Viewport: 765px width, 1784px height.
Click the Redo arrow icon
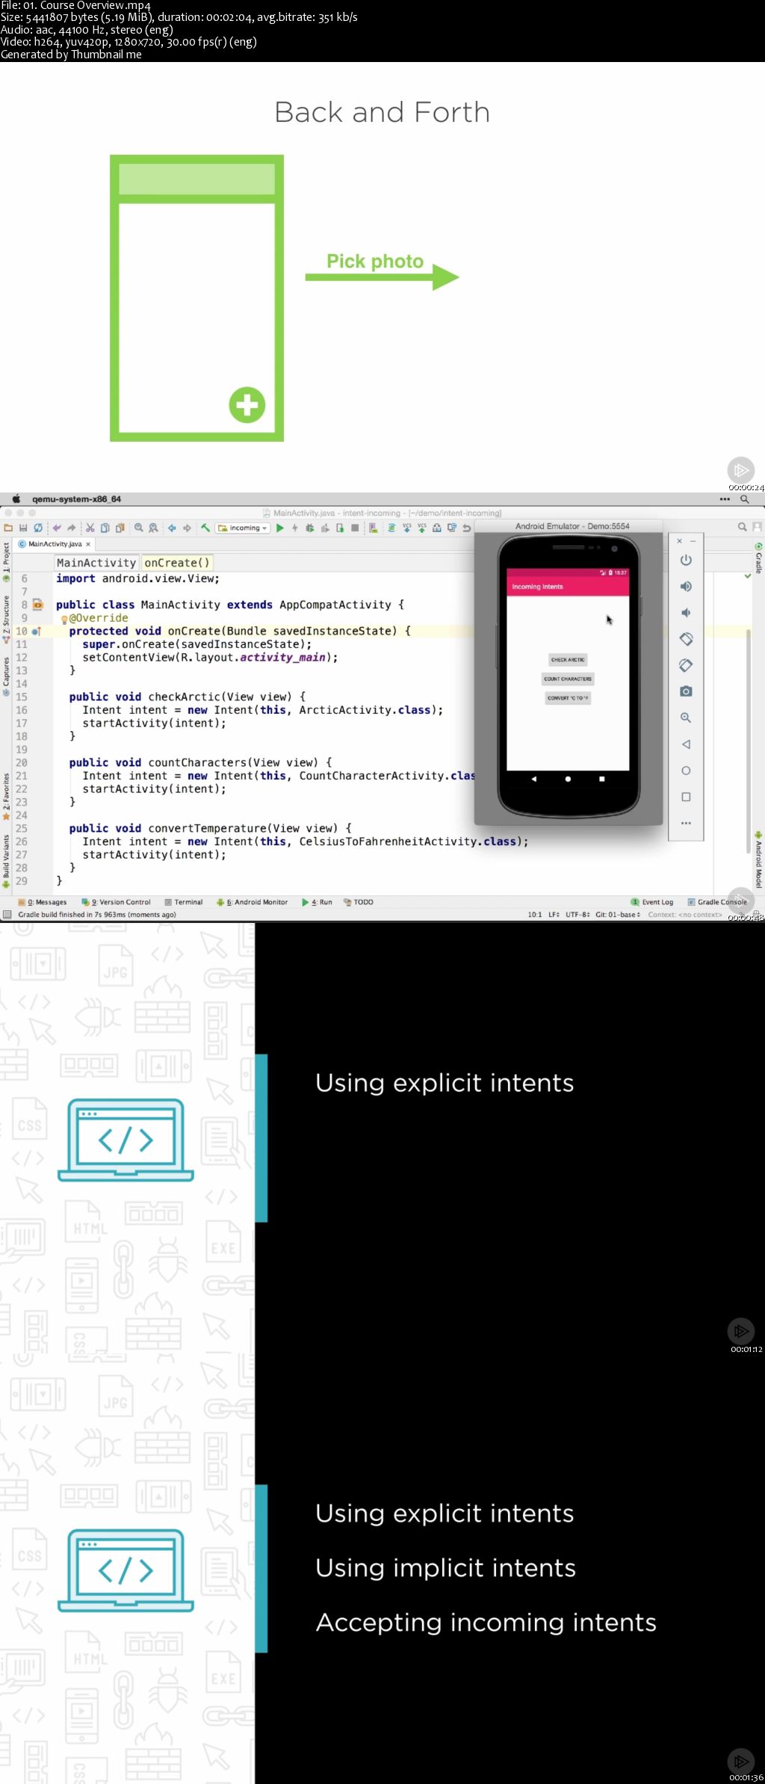pyautogui.click(x=72, y=528)
